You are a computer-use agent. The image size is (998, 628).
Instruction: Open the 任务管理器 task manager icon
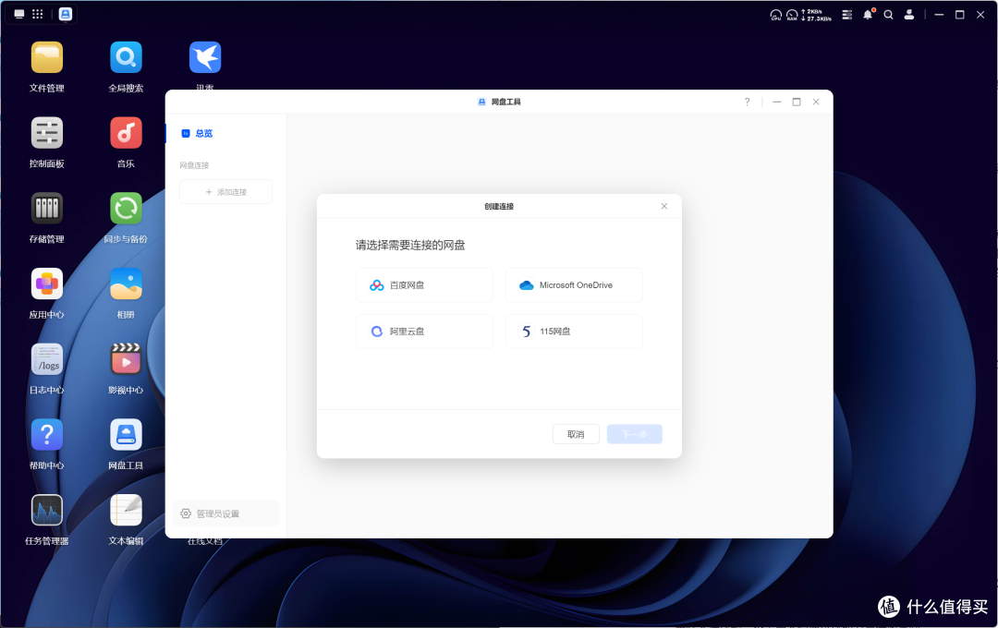[x=46, y=511]
